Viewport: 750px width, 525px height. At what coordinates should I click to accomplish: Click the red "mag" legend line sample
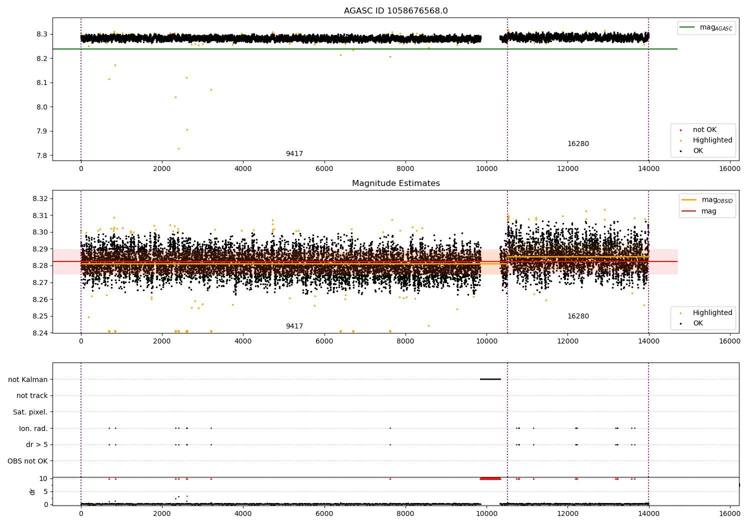(689, 211)
